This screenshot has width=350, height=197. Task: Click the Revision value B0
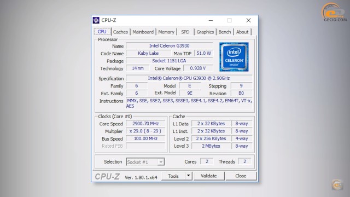click(241, 93)
